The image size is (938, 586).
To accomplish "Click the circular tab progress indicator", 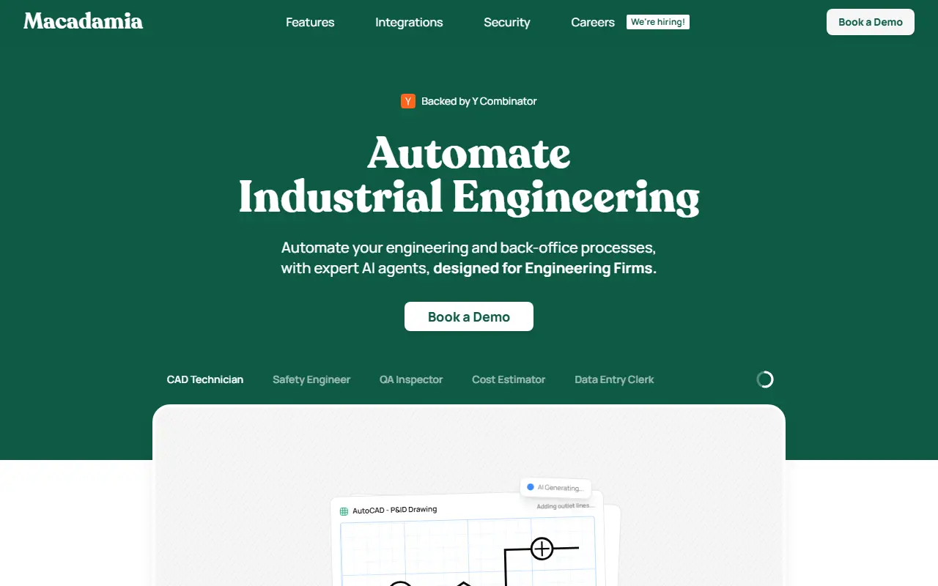I will click(x=765, y=379).
